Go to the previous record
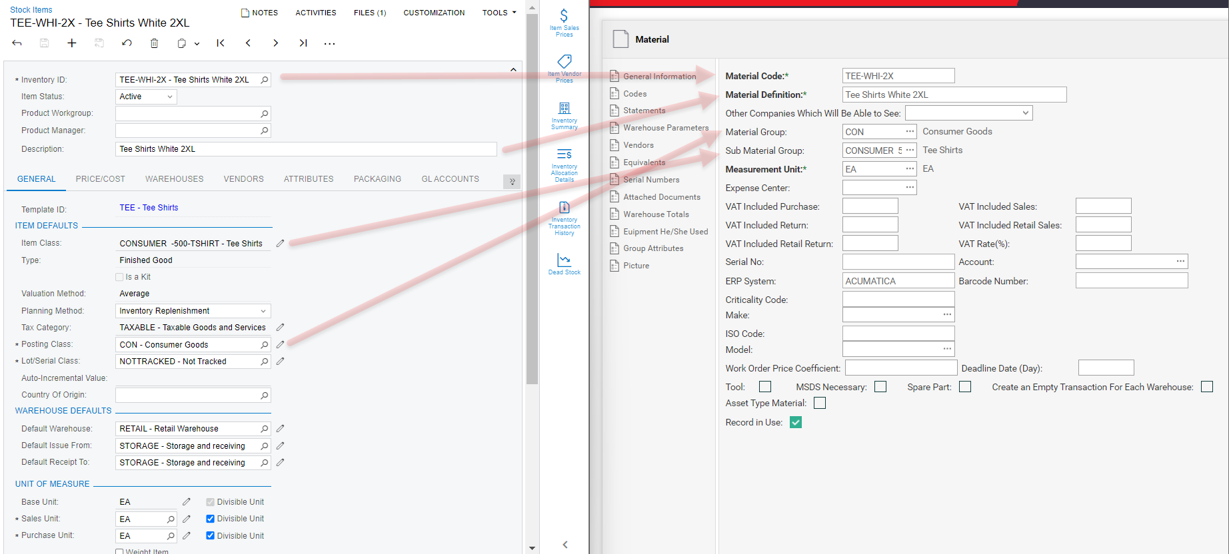This screenshot has height=554, width=1229. [x=248, y=43]
